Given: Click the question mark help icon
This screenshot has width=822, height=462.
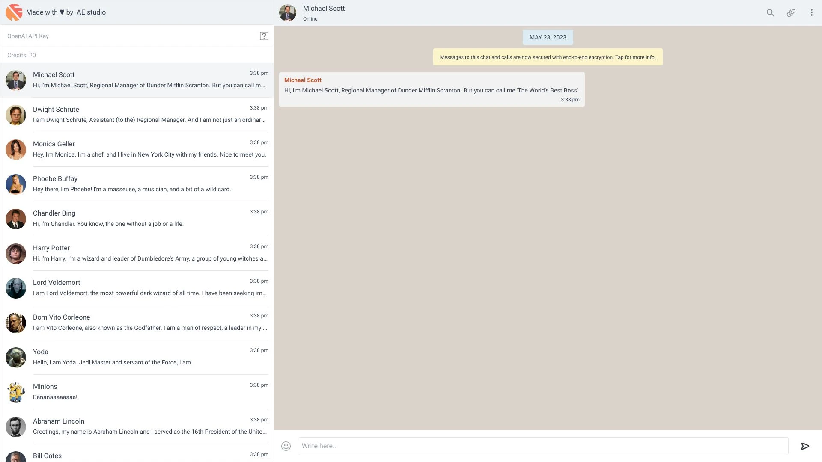Looking at the screenshot, I should [x=264, y=36].
